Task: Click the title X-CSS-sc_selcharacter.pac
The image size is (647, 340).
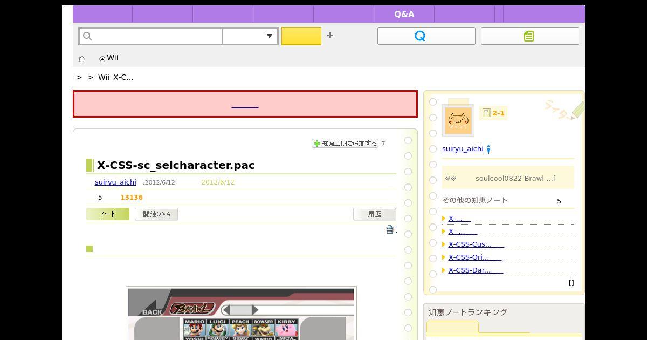Action: pyautogui.click(x=176, y=165)
